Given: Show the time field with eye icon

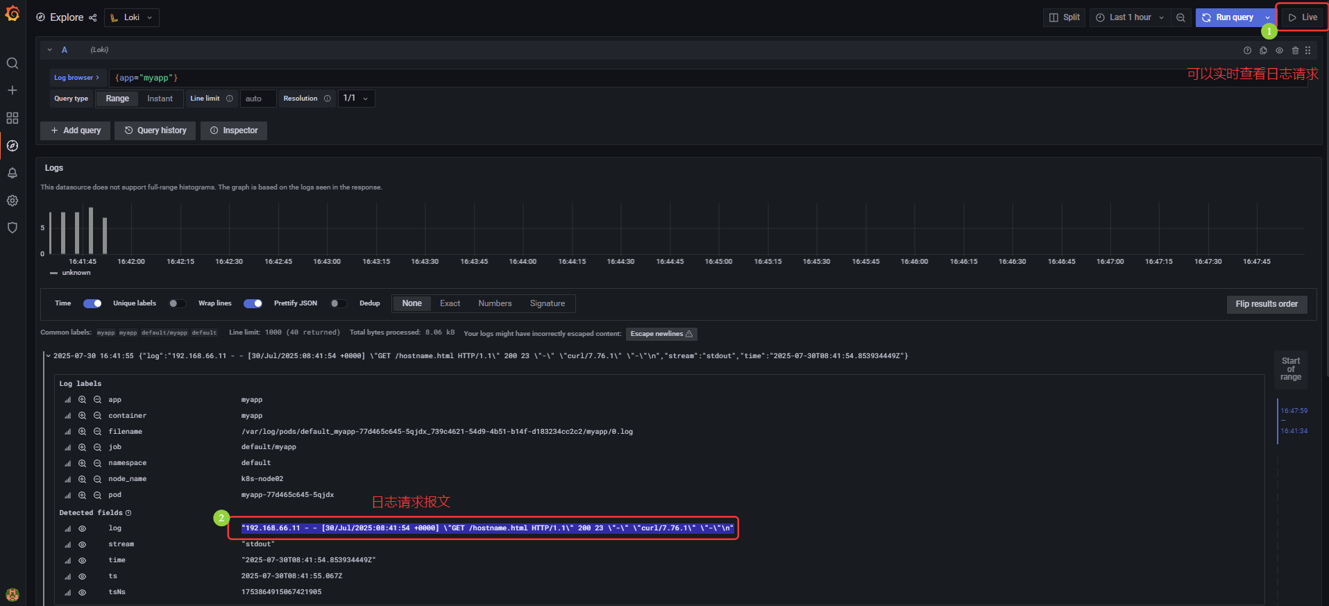Looking at the screenshot, I should point(82,561).
